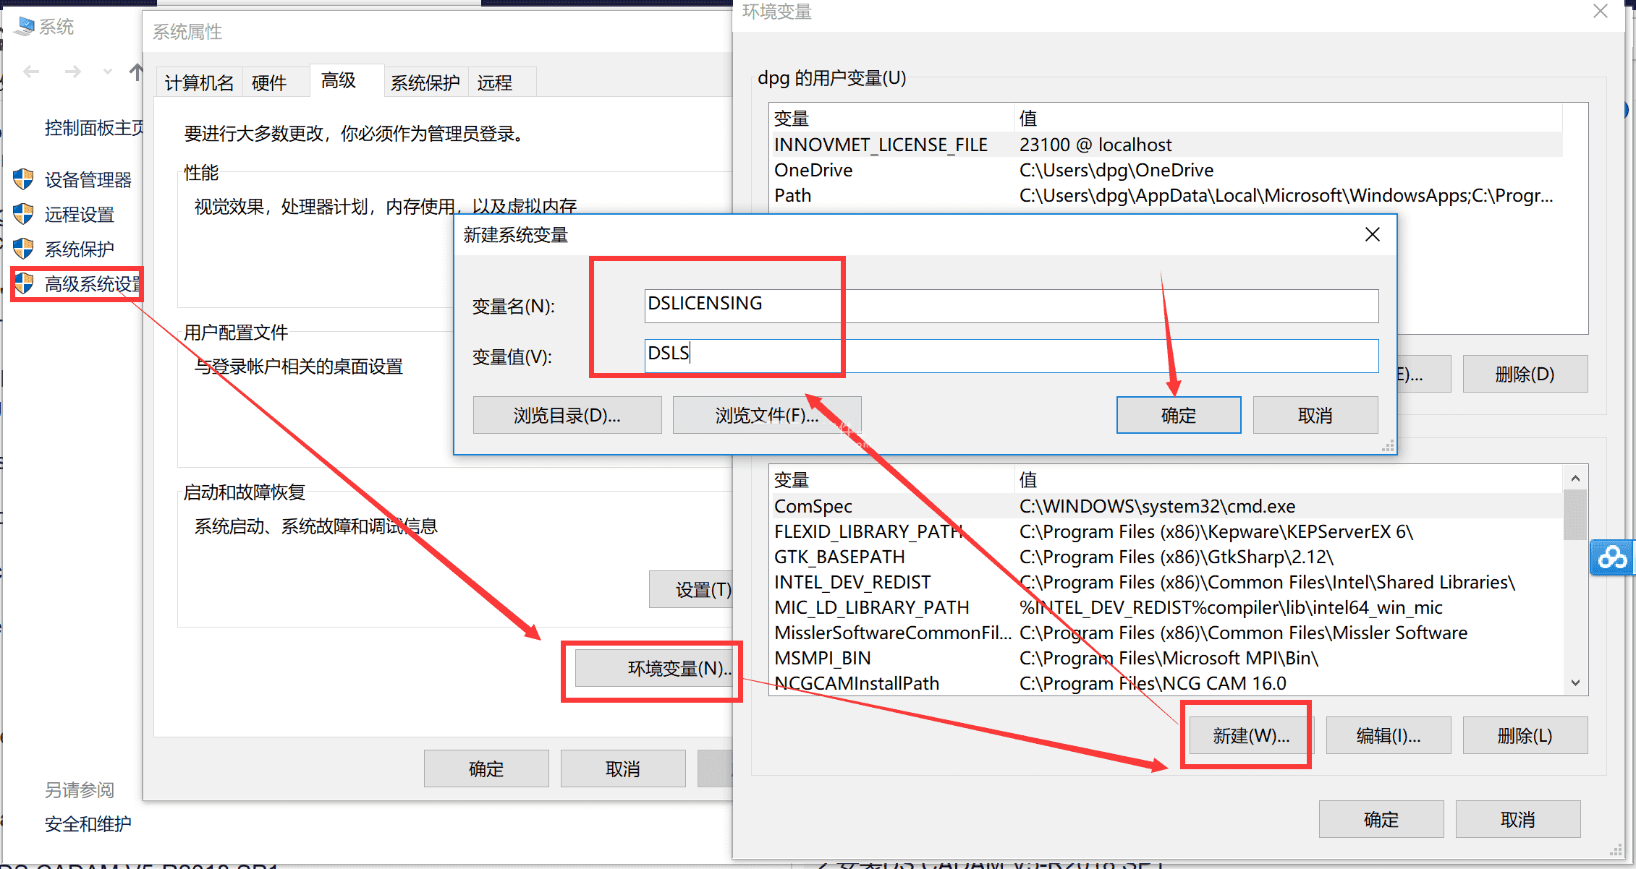1636x869 pixels.
Task: Click the up-folder navigation arrow
Action: [x=137, y=71]
